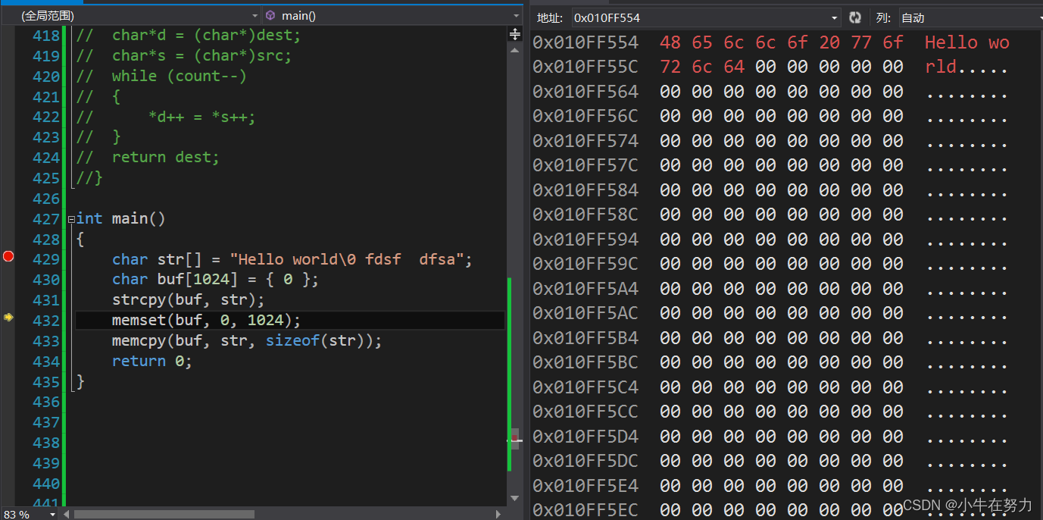
Task: Open the memory address history dropdown
Action: click(x=835, y=17)
